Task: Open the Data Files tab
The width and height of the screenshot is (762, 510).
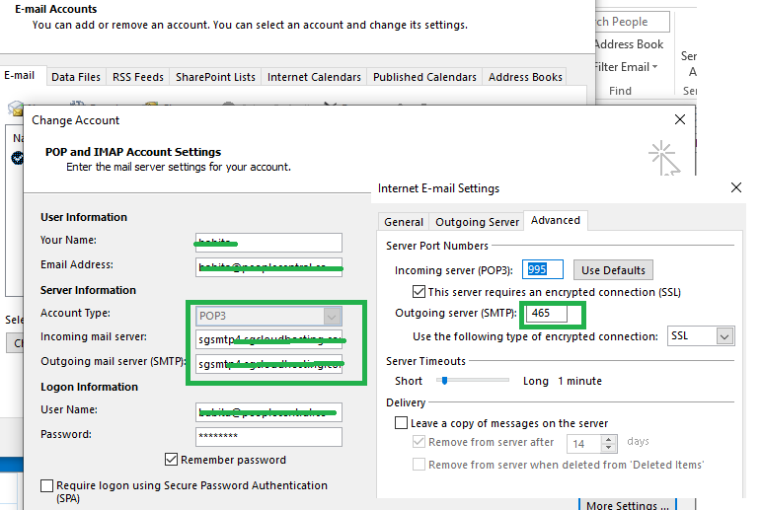Action: pos(76,77)
